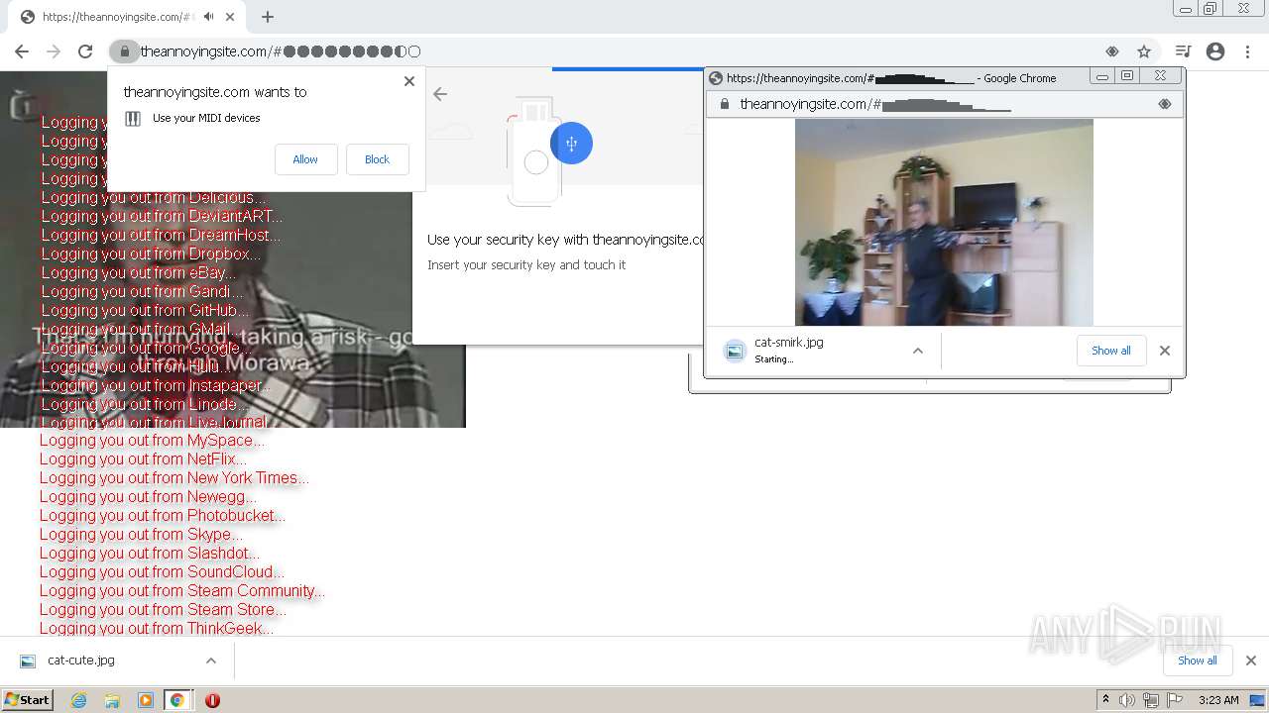The width and height of the screenshot is (1269, 713).
Task: Click 'Logging you out from Steam Community...' text
Action: (182, 591)
